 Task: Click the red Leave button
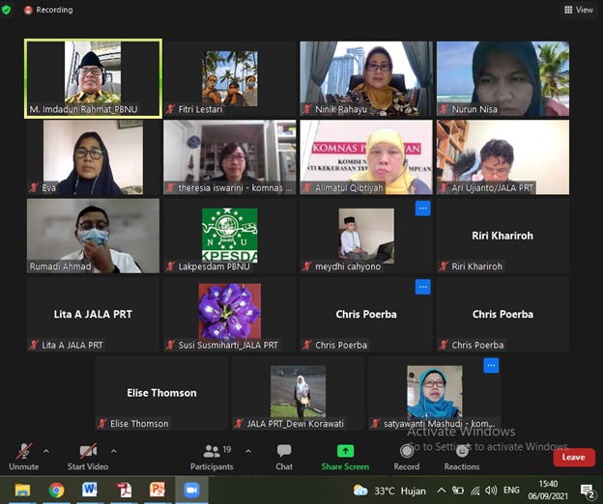tap(573, 457)
